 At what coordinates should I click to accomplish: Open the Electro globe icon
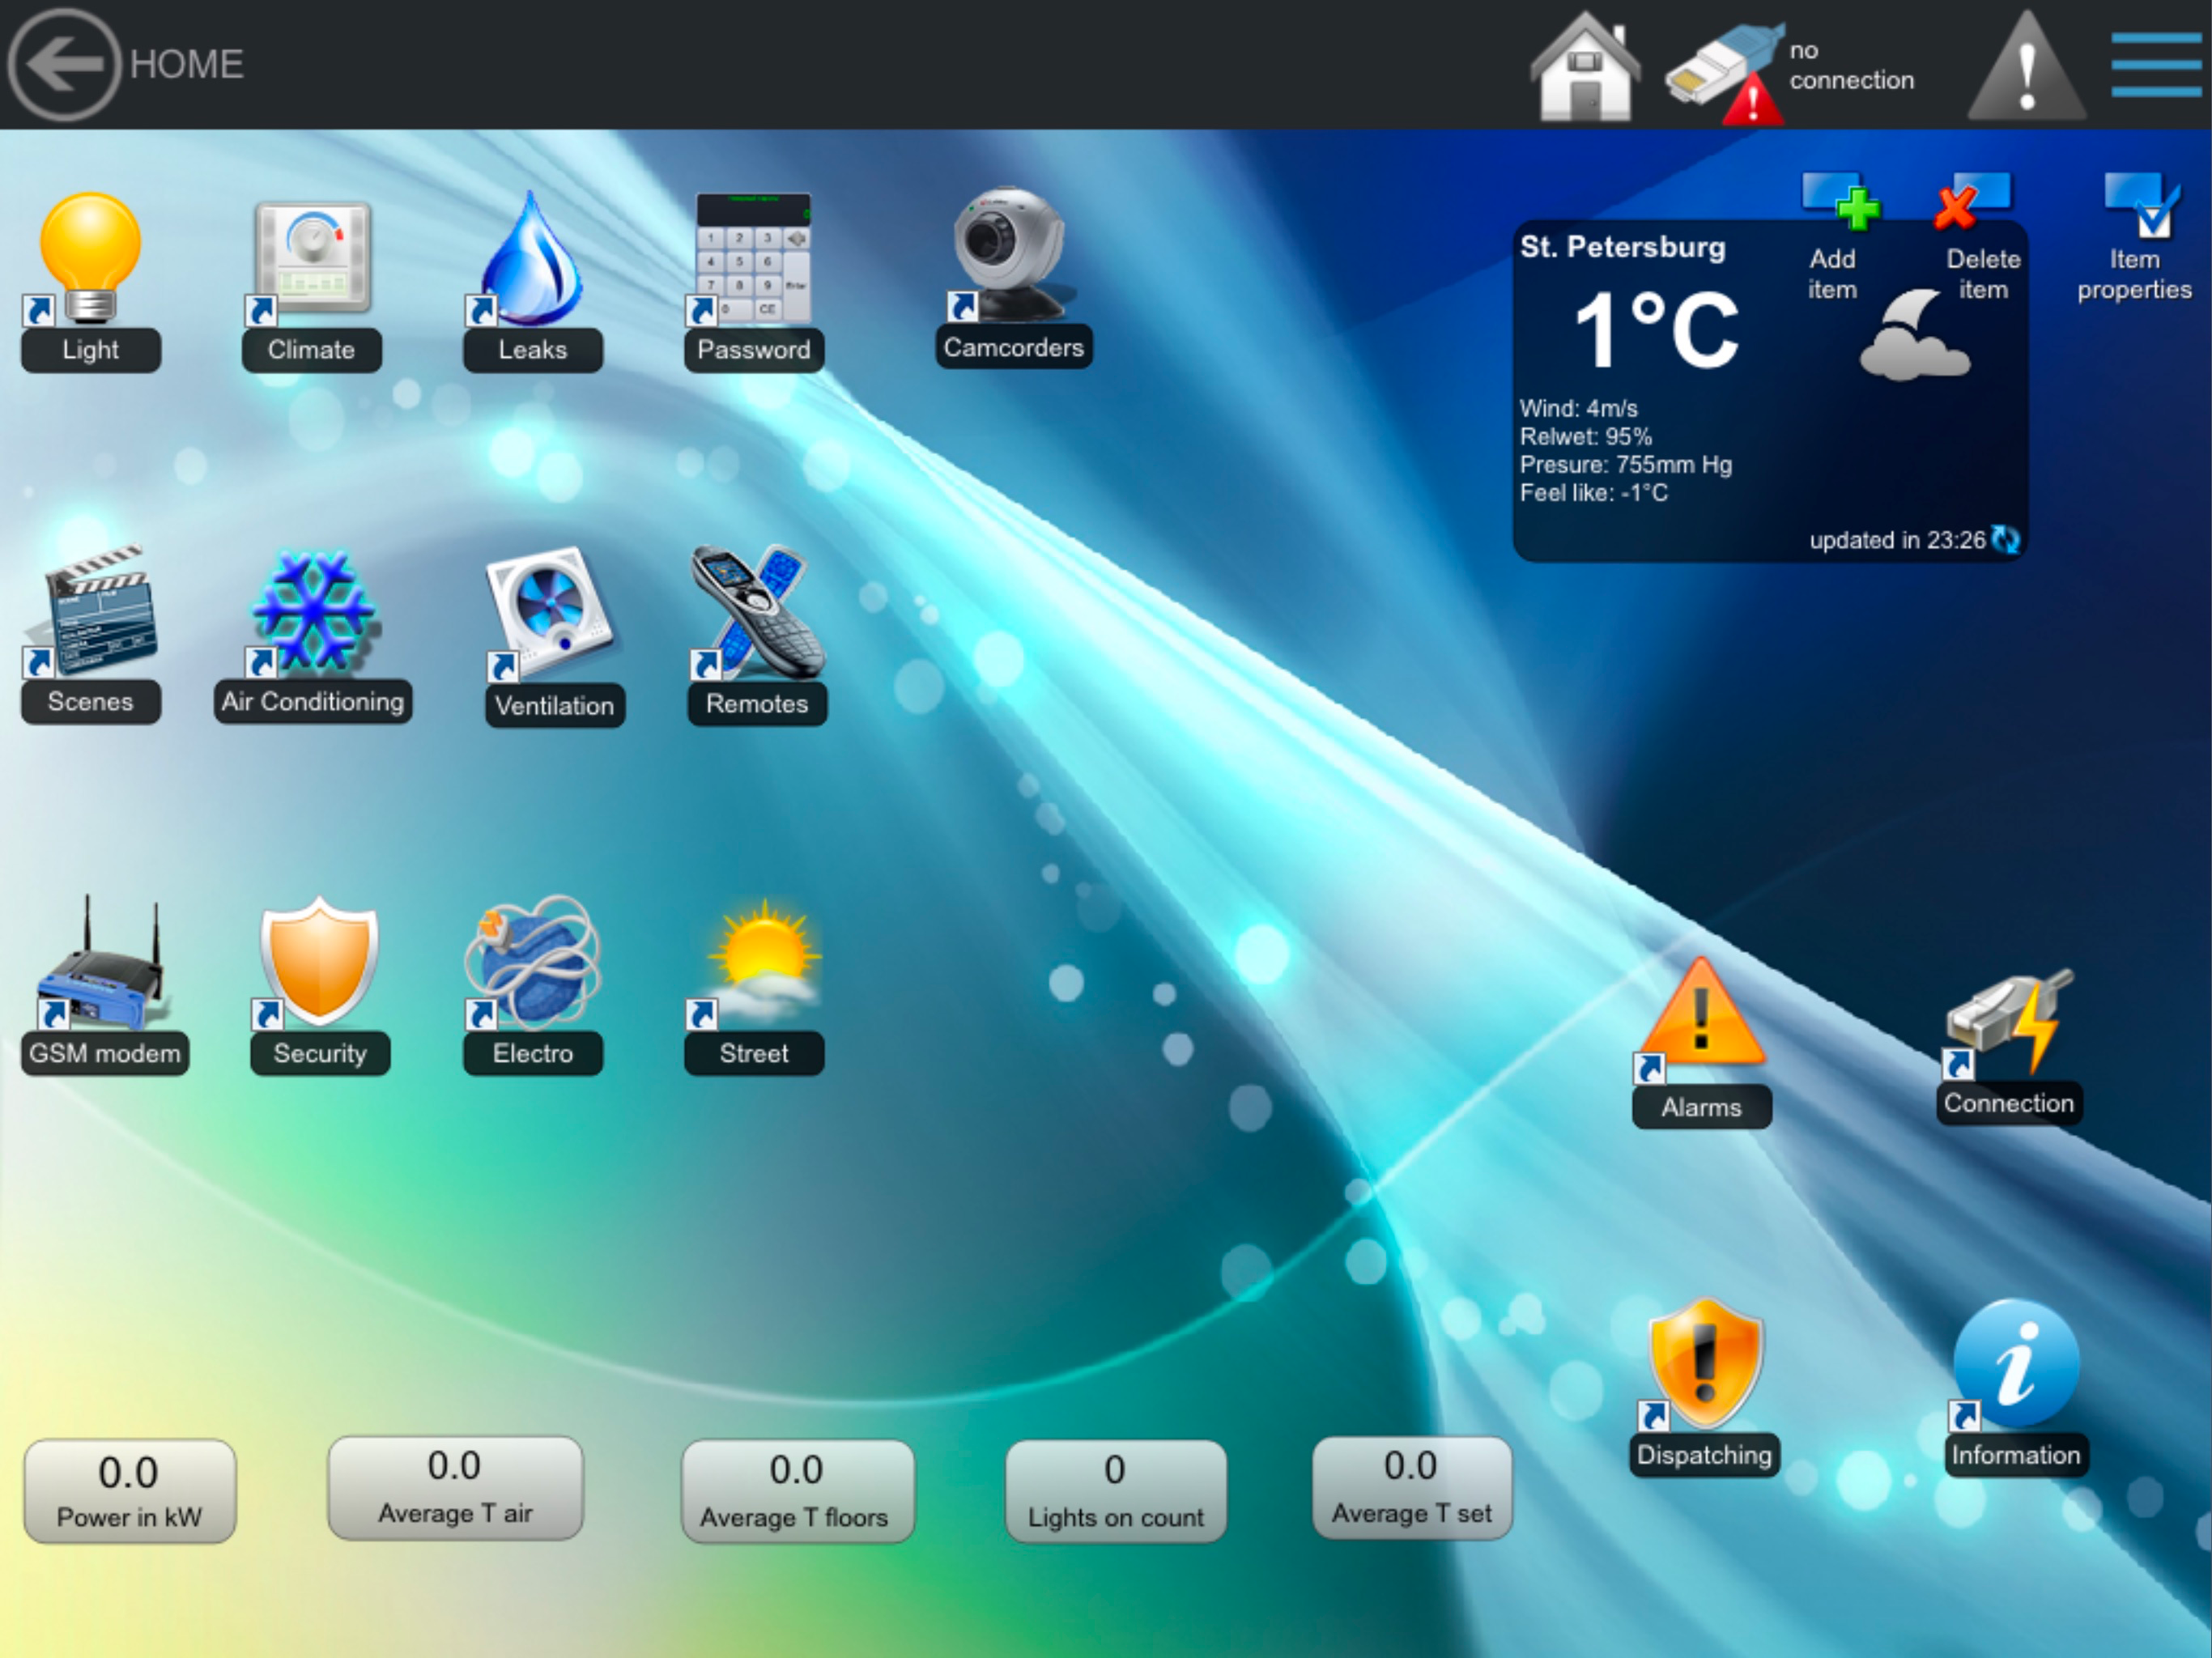pyautogui.click(x=532, y=962)
